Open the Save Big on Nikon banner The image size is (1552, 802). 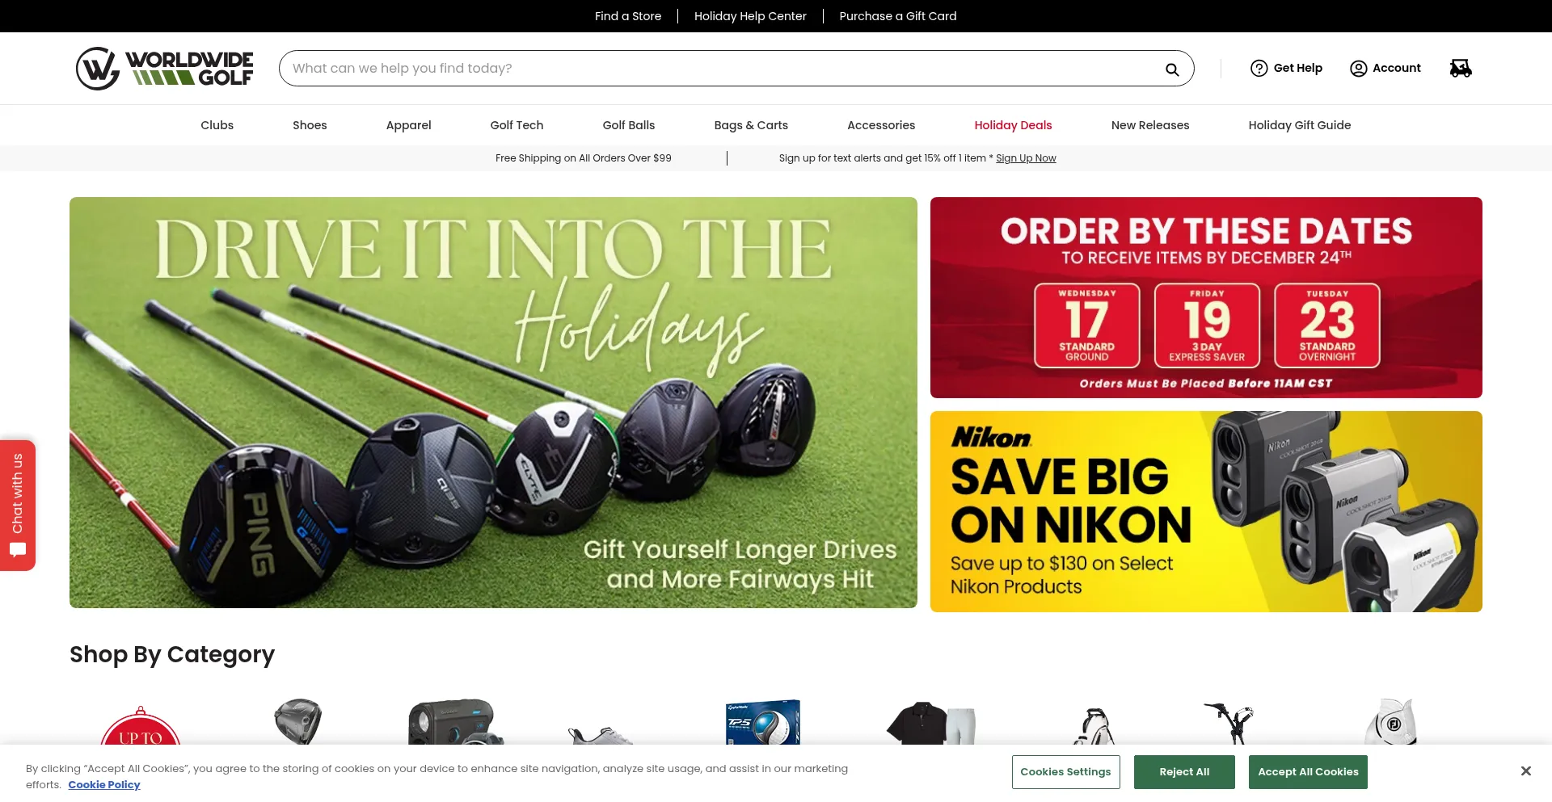click(x=1206, y=511)
